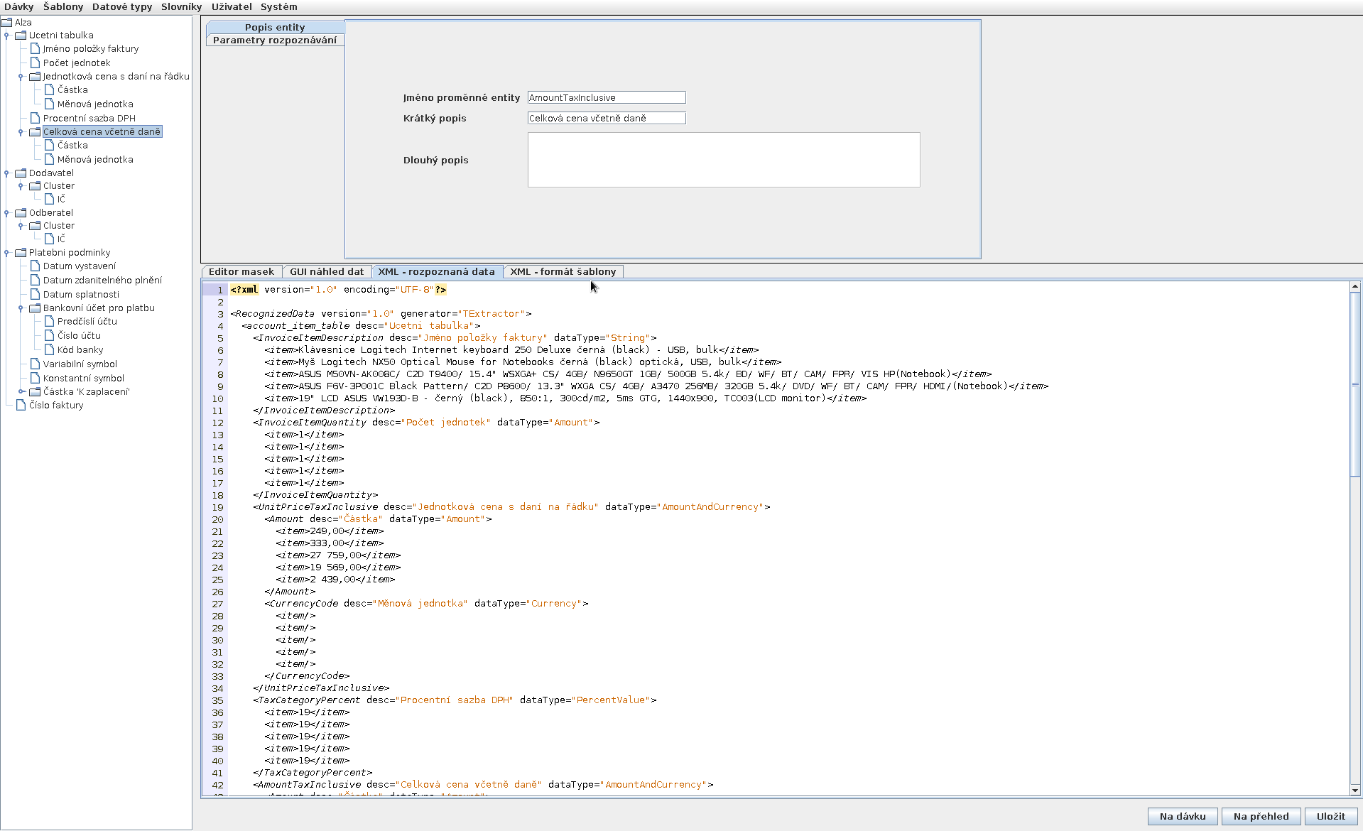Collapse the Platebni podminky node

6,253
